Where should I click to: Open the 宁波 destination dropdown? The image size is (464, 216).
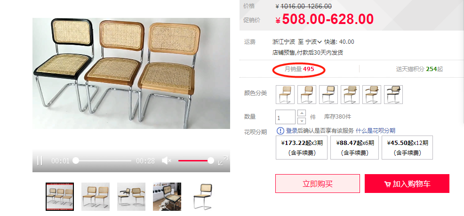click(x=313, y=42)
